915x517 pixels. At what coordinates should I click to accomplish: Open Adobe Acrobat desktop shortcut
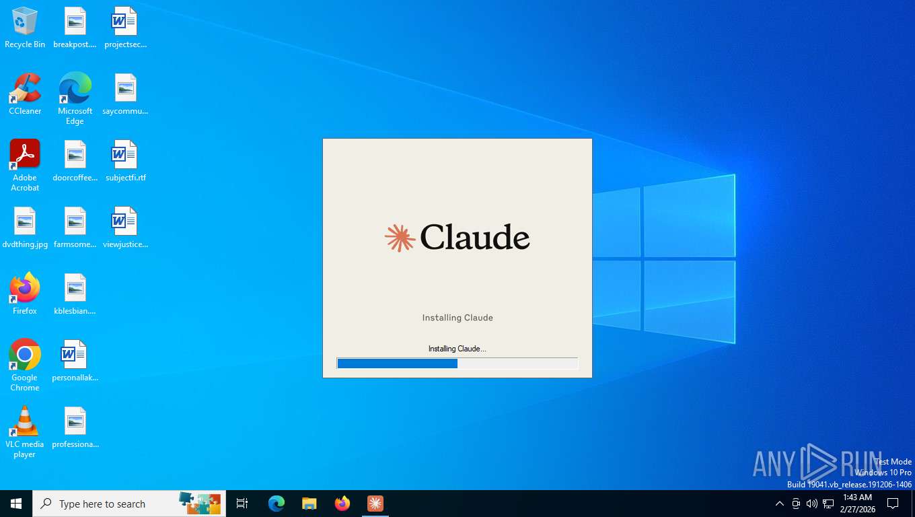click(25, 166)
